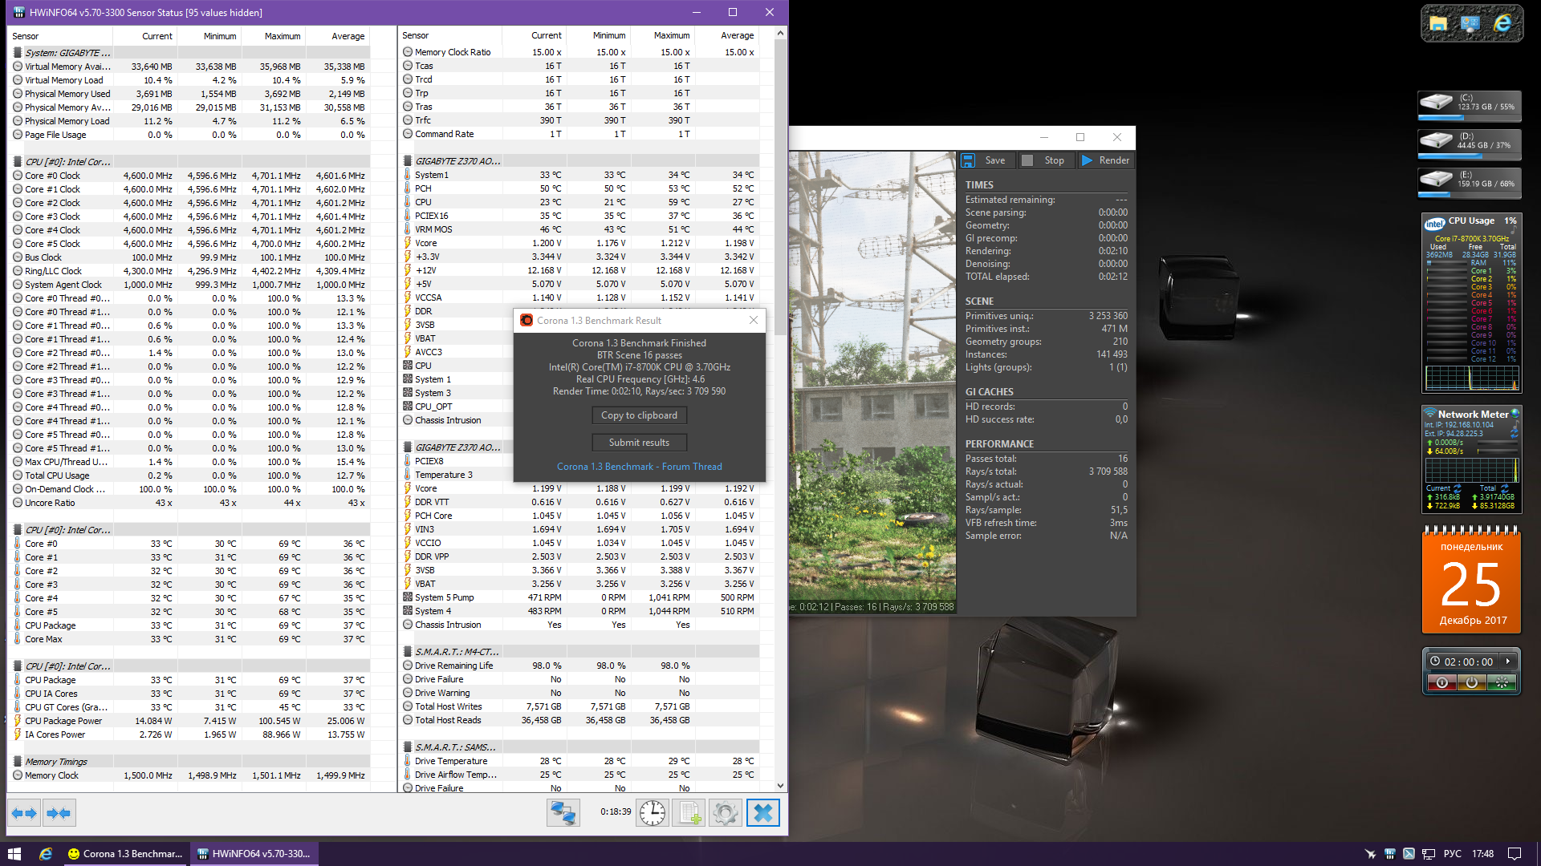Image resolution: width=1541 pixels, height=866 pixels.
Task: Select the Memory Timings sensor group header
Action: click(56, 762)
